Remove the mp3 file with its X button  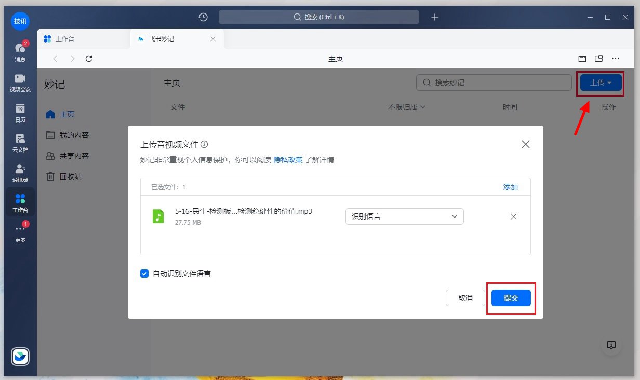pos(513,216)
